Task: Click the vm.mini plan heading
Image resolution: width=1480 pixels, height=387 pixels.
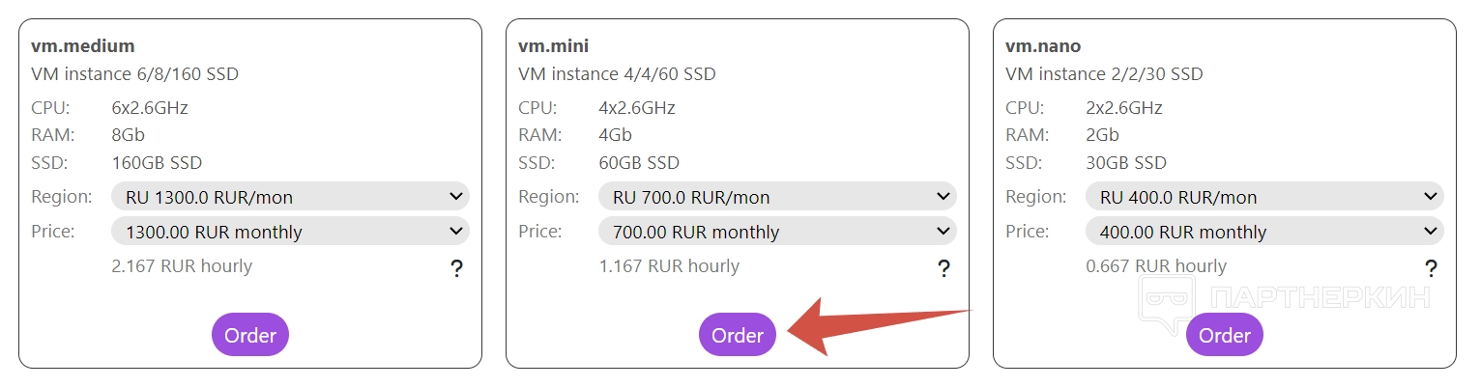Action: (x=554, y=45)
